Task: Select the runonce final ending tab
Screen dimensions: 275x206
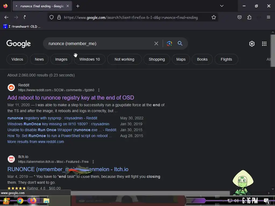Action: pos(42,6)
